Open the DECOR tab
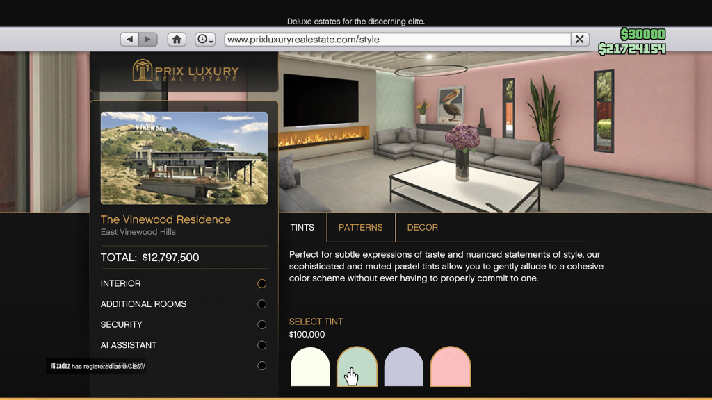The image size is (712, 400). pos(422,227)
